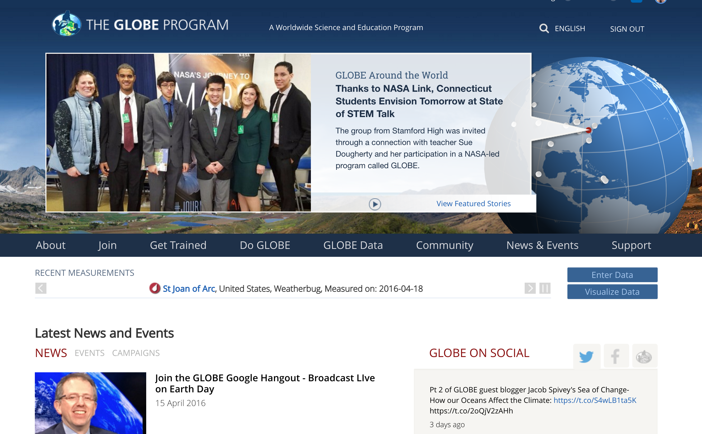This screenshot has height=434, width=702.
Task: Switch to the EVENTS tab
Action: (x=90, y=353)
